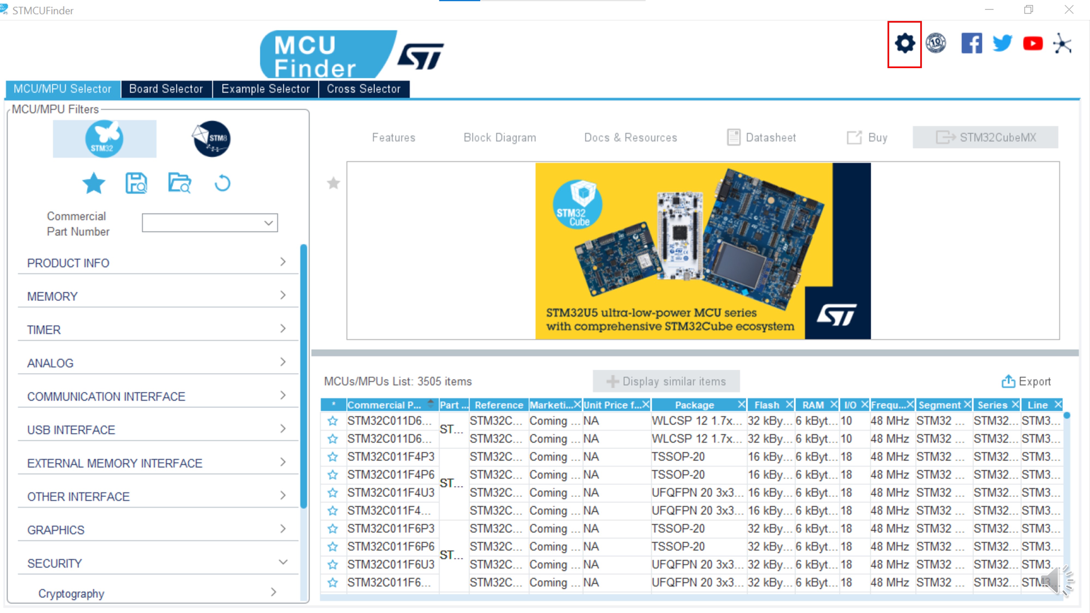This screenshot has width=1090, height=613.
Task: Open the Features view
Action: 393,138
